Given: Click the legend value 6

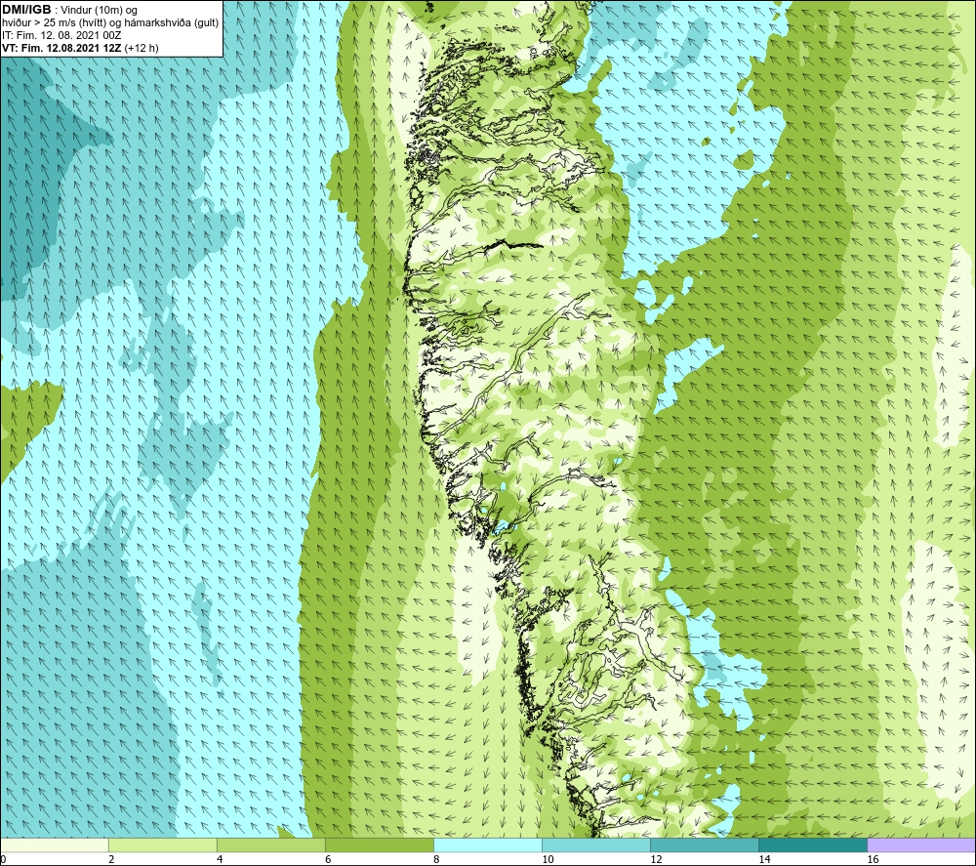Looking at the screenshot, I should [328, 859].
